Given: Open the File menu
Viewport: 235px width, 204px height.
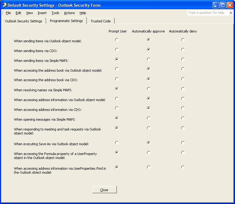Looking at the screenshot, I should click(8, 13).
